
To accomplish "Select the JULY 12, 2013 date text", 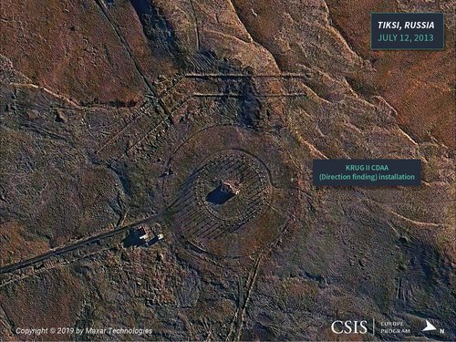I will coord(406,37).
